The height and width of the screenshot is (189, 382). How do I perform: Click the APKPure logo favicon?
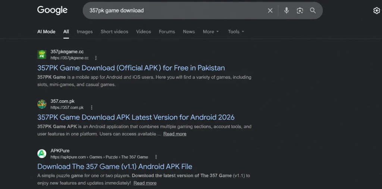click(x=42, y=154)
